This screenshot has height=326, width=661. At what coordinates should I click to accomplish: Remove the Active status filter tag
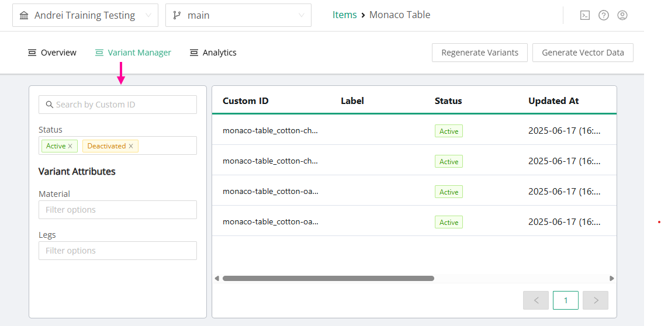tap(70, 146)
